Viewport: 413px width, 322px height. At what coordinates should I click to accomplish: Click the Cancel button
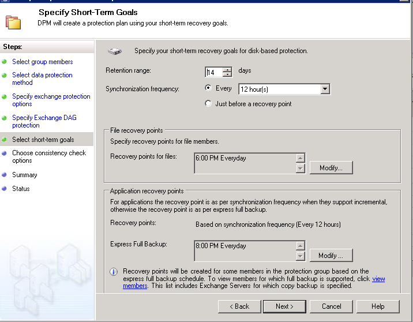click(x=331, y=306)
